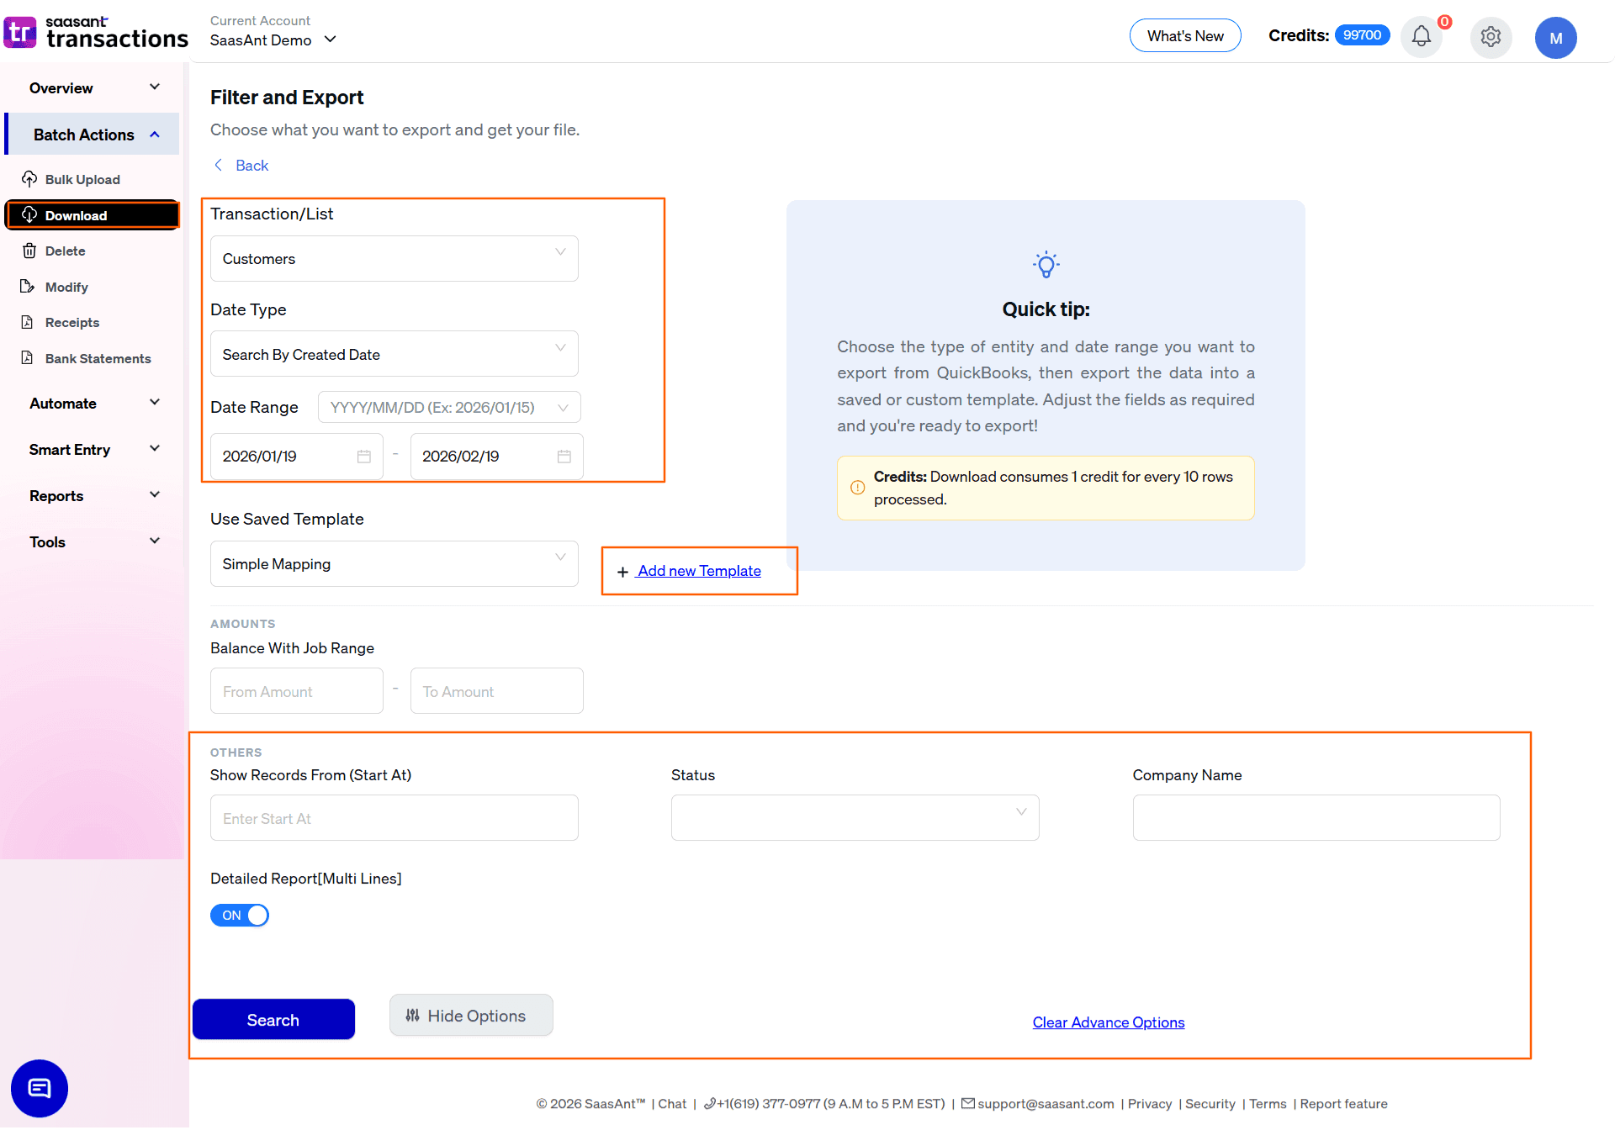
Task: Open the notifications bell
Action: tap(1421, 37)
